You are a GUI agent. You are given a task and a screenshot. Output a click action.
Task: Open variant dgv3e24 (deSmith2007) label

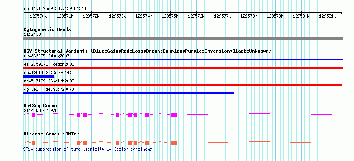point(49,89)
